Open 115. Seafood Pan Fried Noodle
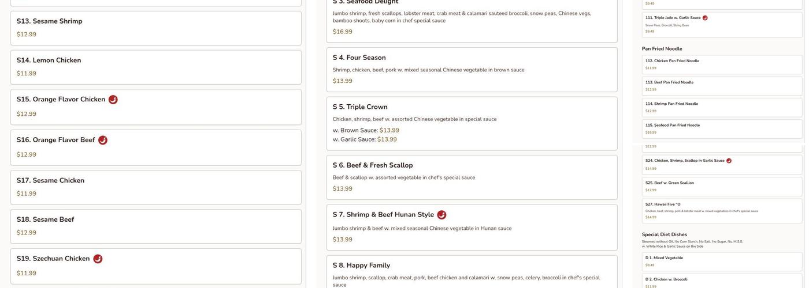Screen dimensions: 809x288 722,128
